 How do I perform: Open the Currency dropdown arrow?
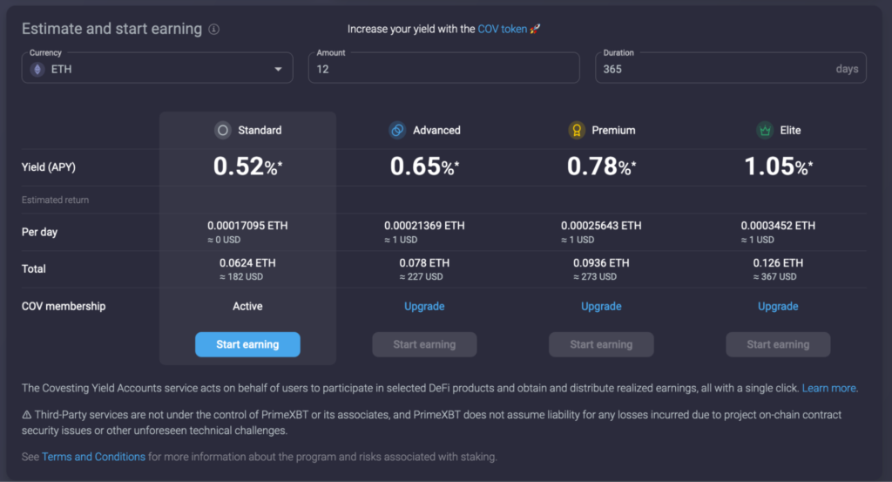point(278,70)
